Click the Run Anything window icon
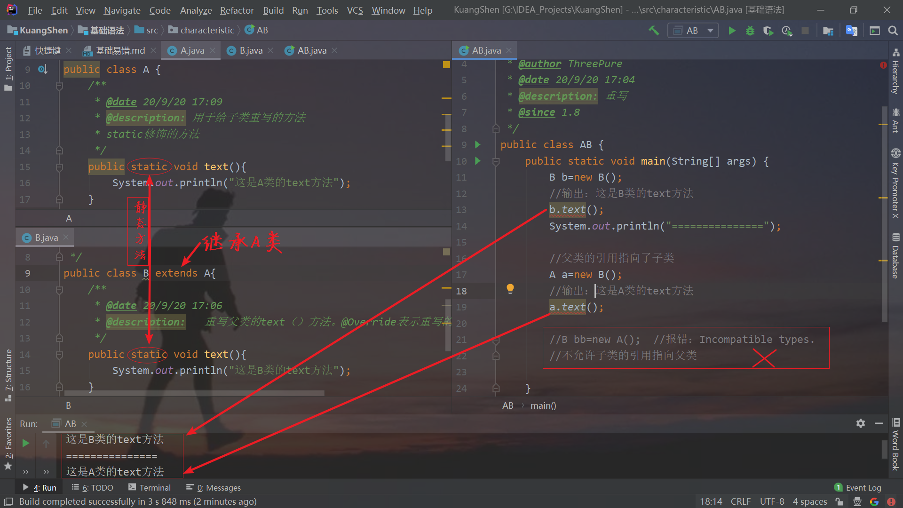This screenshot has height=508, width=903. (875, 31)
